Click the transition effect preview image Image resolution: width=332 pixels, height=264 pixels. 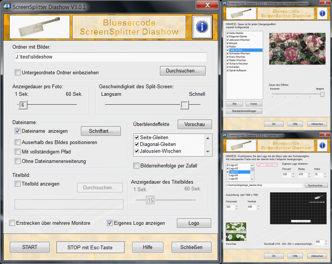(x=297, y=49)
